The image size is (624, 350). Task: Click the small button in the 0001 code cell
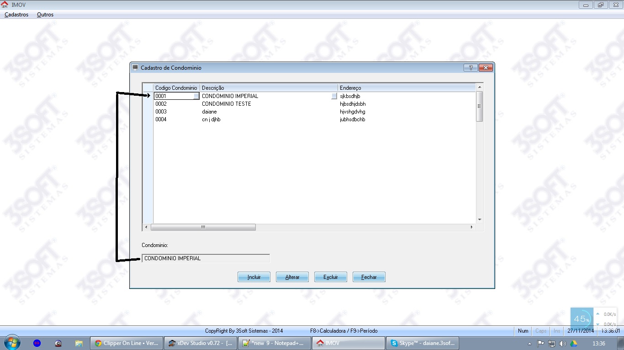click(x=196, y=96)
